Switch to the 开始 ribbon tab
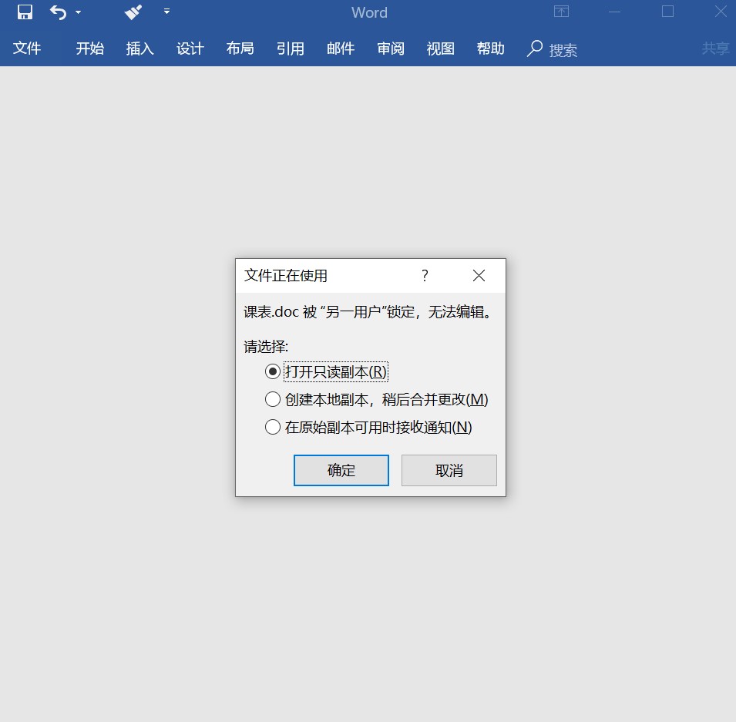The height and width of the screenshot is (722, 736). 89,49
